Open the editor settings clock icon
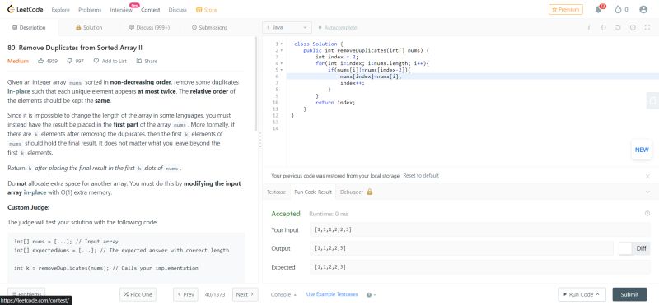 [633, 27]
